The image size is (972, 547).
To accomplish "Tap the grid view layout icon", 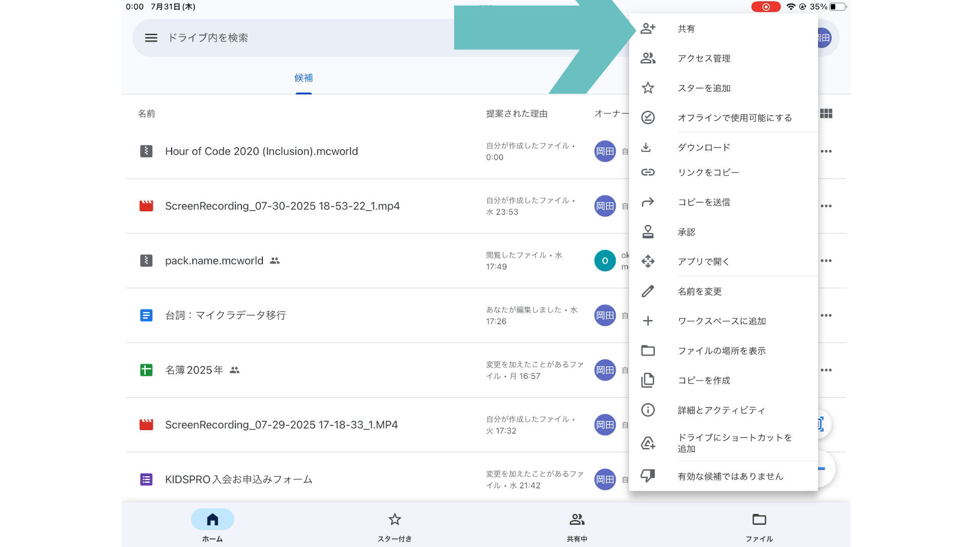I will pyautogui.click(x=826, y=113).
